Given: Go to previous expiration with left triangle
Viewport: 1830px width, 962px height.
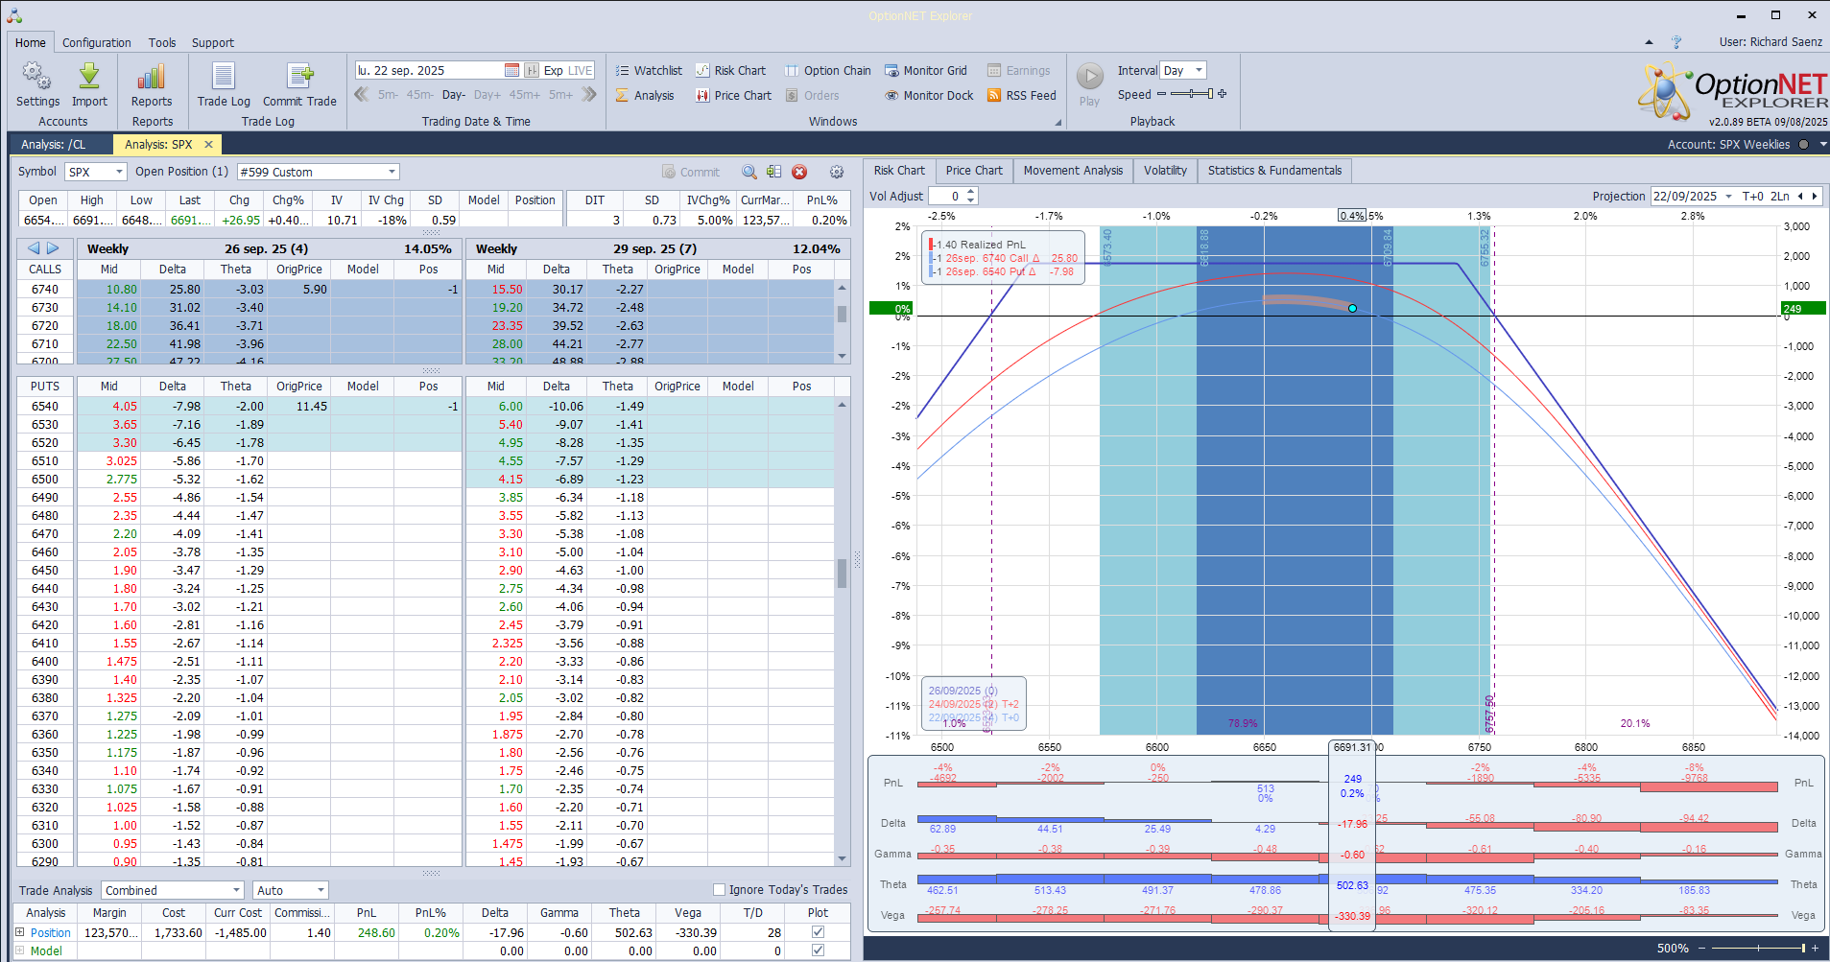Looking at the screenshot, I should 34,248.
